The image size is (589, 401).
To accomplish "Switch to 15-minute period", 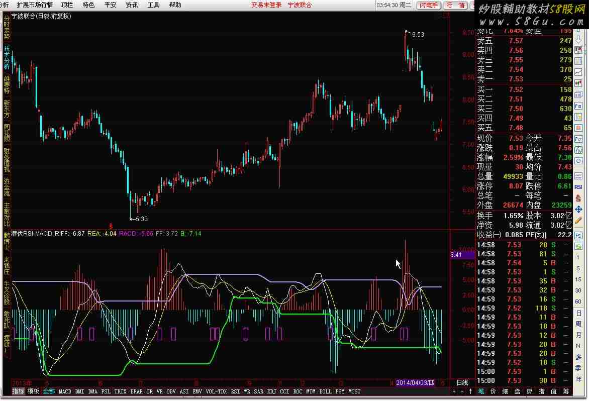I will point(578,279).
